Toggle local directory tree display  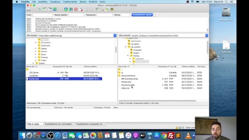[45, 9]
